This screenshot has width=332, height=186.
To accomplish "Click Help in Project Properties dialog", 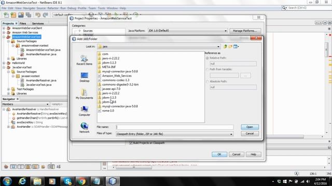I will (x=253, y=154).
